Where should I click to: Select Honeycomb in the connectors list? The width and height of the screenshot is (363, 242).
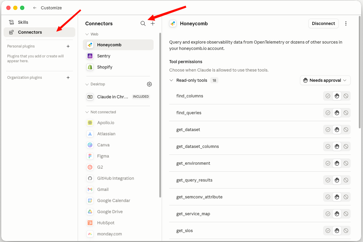coord(118,45)
